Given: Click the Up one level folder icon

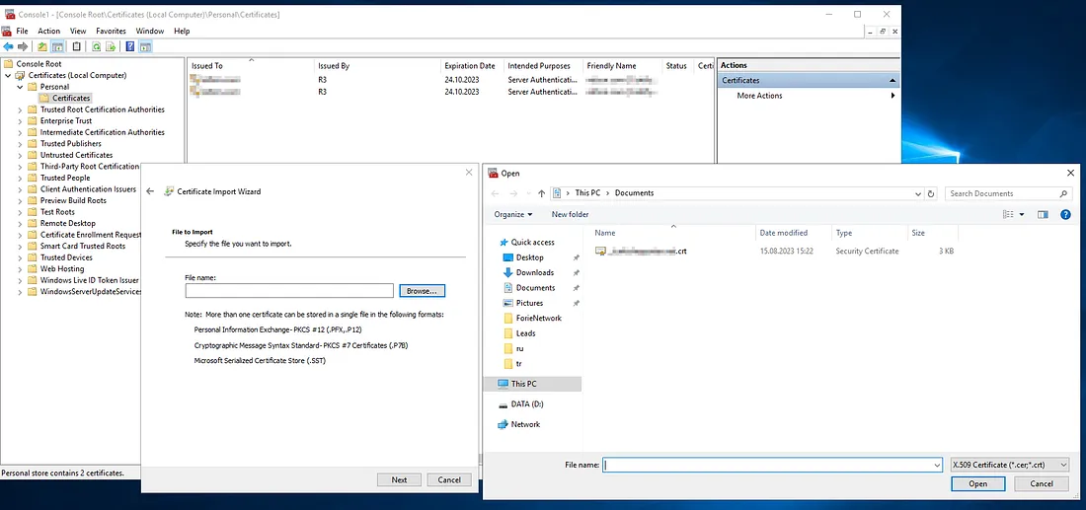Looking at the screenshot, I should [42, 46].
